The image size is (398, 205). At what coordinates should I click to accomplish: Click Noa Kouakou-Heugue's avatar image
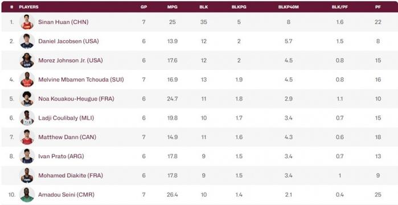(x=27, y=99)
